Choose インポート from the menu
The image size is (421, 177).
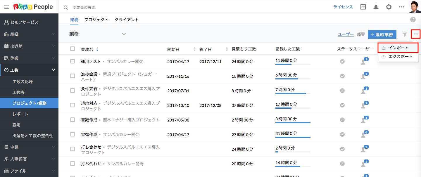coord(398,48)
